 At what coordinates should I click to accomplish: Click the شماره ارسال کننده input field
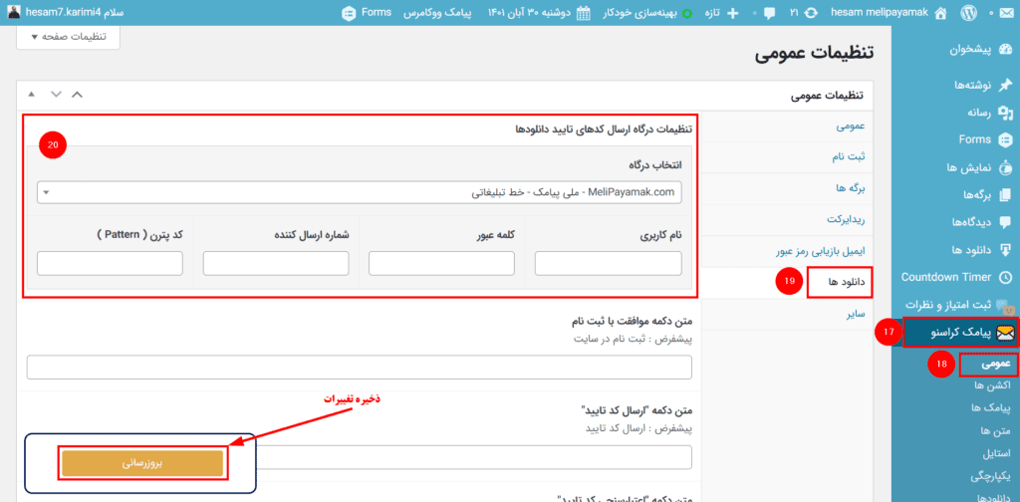(x=276, y=264)
